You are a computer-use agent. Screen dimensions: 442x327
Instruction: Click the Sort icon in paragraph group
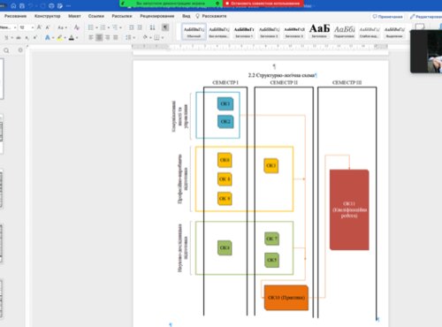152,27
